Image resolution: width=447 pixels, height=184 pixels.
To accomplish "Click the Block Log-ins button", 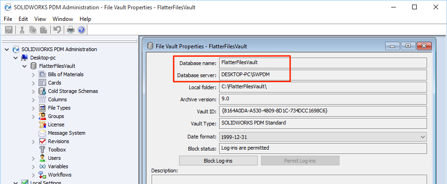I will [x=218, y=161].
